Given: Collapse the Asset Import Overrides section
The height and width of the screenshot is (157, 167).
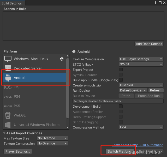Looking at the screenshot, I should (x=4, y=133).
